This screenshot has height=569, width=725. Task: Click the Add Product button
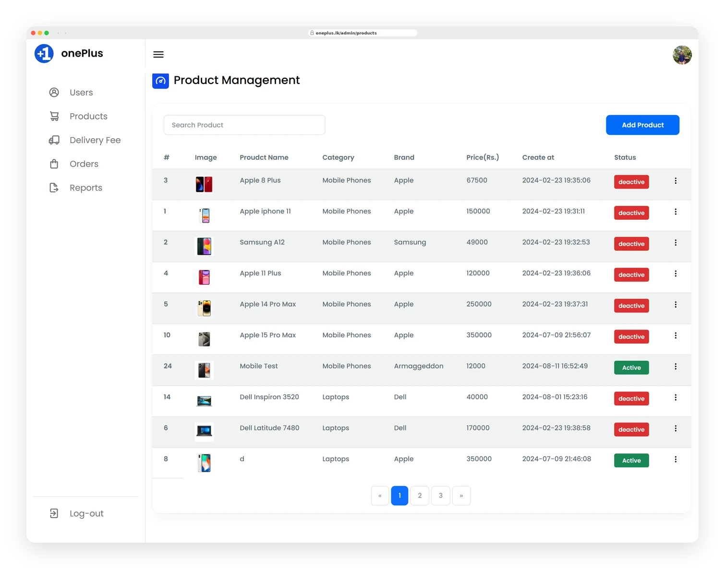click(642, 125)
